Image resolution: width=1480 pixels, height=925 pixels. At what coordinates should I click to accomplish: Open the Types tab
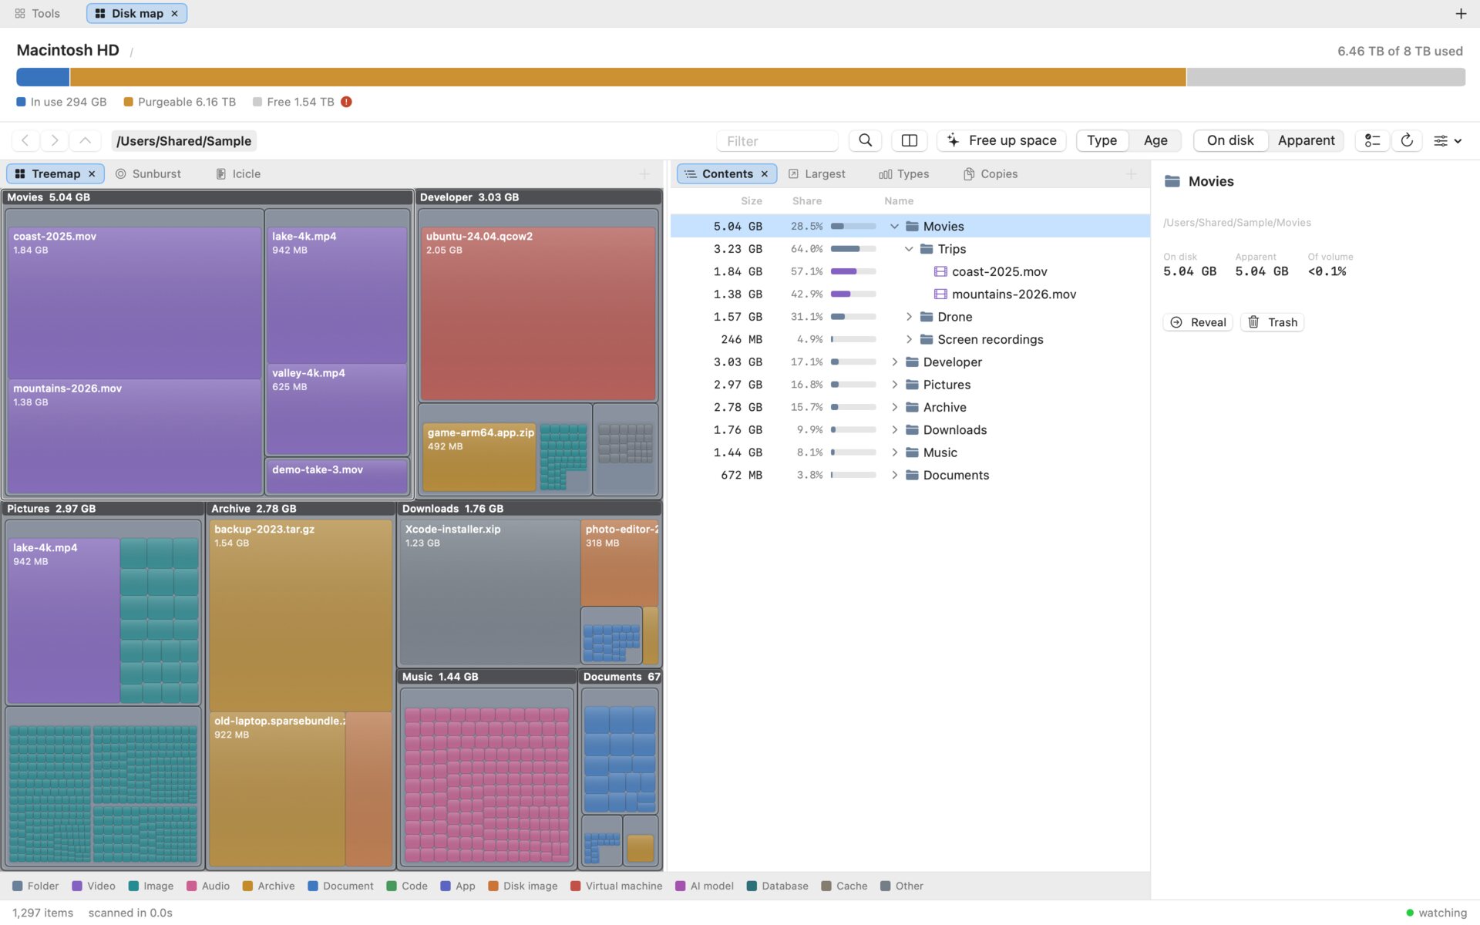pos(904,173)
